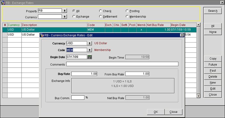Image resolution: width=225 pixels, height=118 pixels.
Task: Select the Settlement radio button
Action: click(100, 17)
